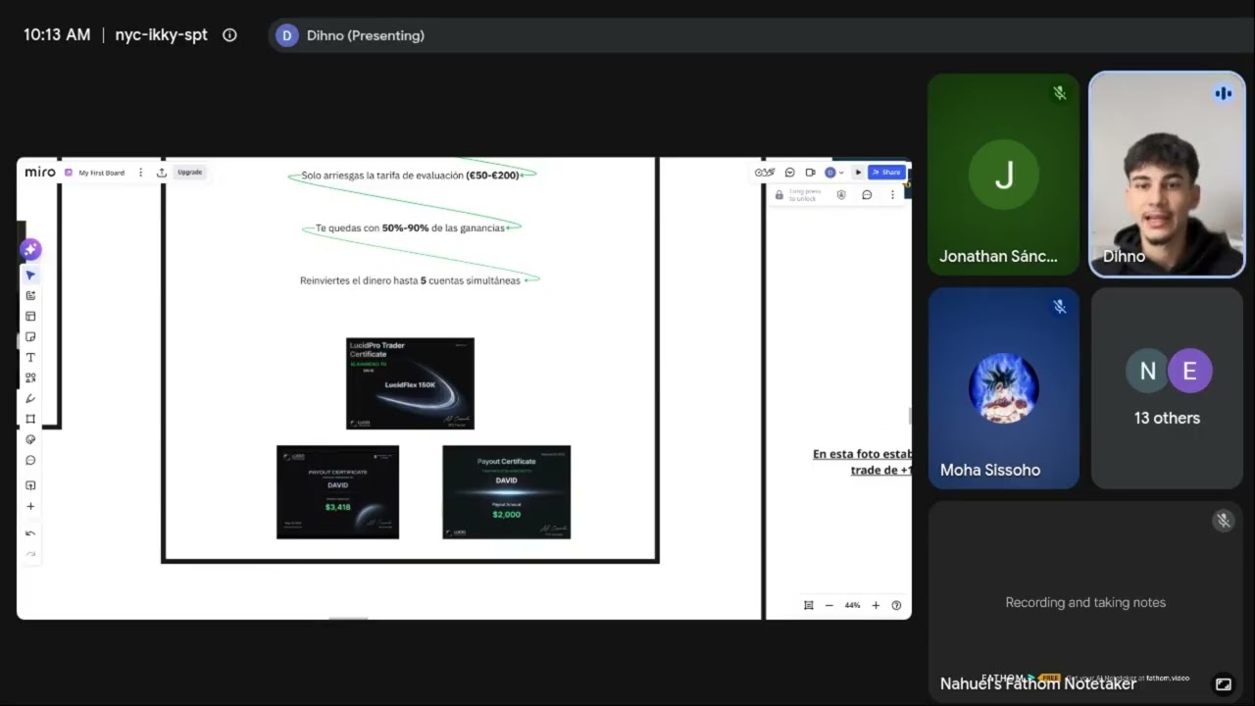Click the Upgrade button in Miro
The width and height of the screenshot is (1255, 706).
point(189,173)
